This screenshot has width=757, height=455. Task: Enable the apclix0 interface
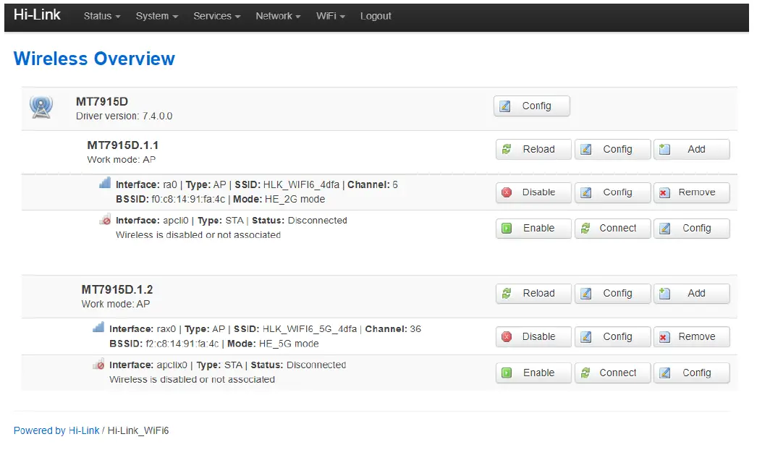[533, 373]
